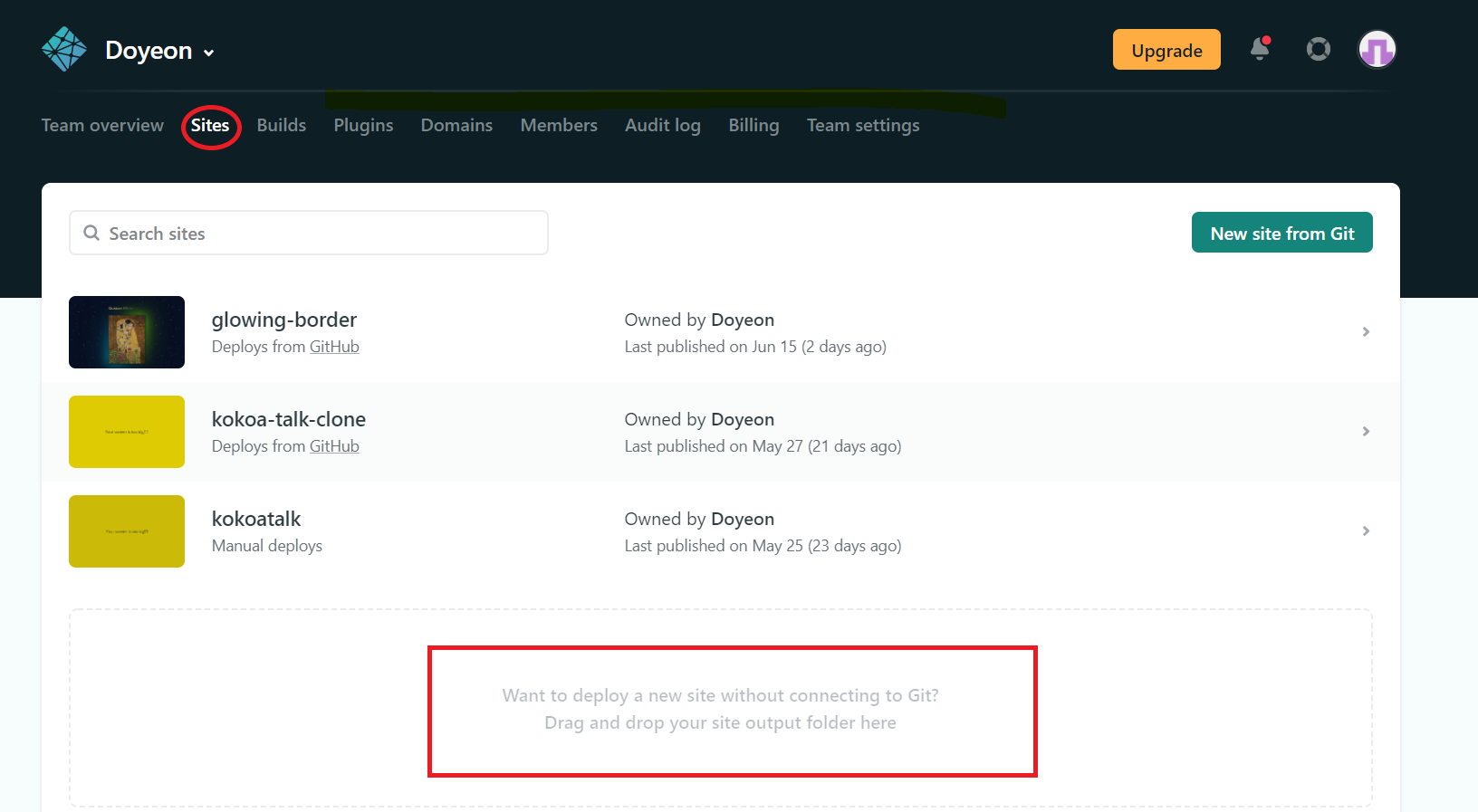View the Members tab

point(559,125)
